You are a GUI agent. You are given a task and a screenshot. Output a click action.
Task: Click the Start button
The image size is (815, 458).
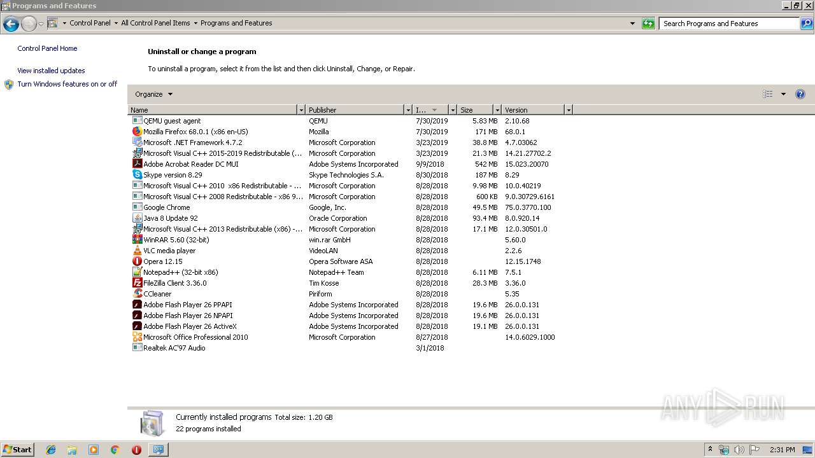coord(17,450)
